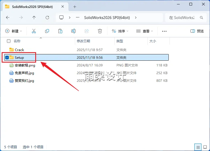Open the breadcrumb ellipsis menu

point(78,18)
